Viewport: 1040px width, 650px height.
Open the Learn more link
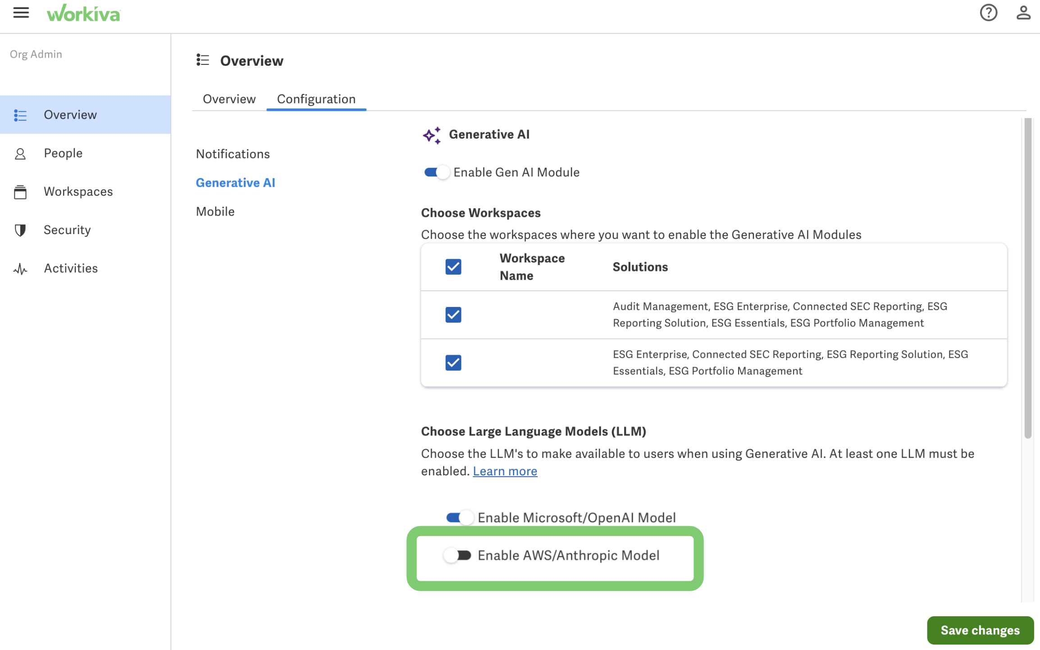[505, 471]
